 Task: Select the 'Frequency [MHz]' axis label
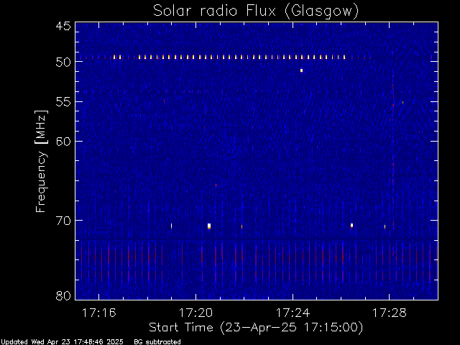(41, 161)
